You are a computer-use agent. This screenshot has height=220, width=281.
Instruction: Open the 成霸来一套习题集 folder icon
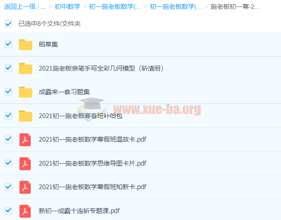click(x=25, y=92)
